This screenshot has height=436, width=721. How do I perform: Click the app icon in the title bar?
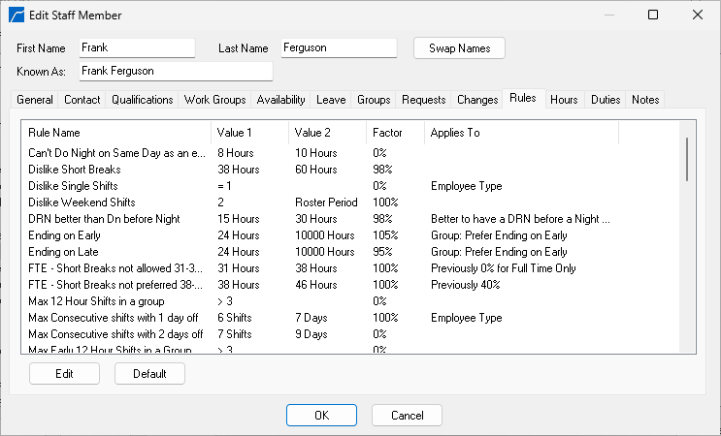pos(16,16)
